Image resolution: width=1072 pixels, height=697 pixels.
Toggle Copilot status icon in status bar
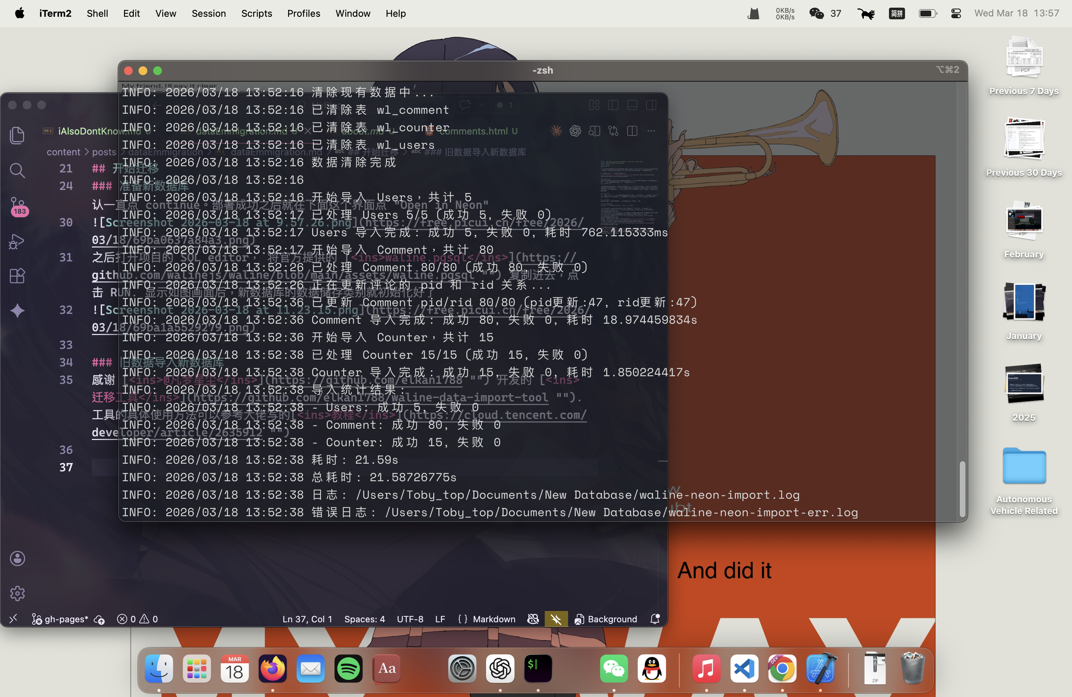click(533, 619)
